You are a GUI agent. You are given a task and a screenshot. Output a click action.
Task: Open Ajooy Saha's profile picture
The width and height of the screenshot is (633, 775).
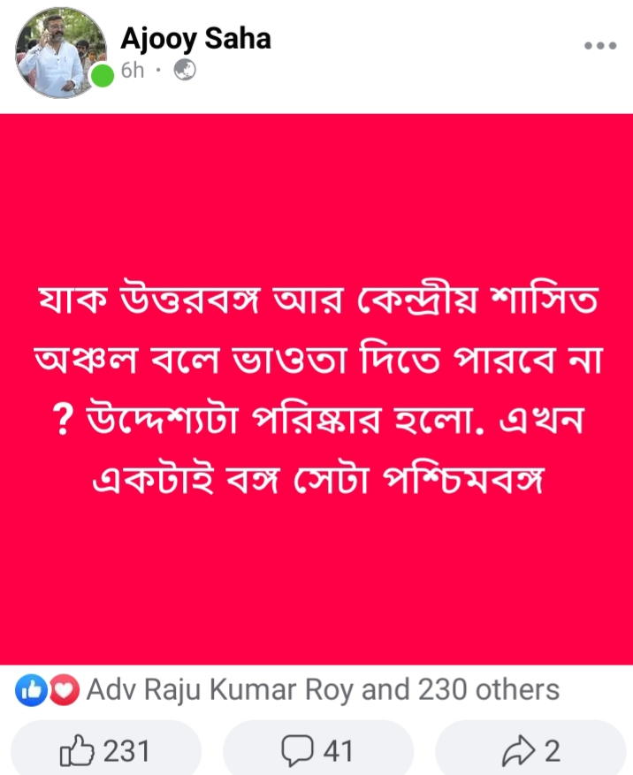coord(61,52)
